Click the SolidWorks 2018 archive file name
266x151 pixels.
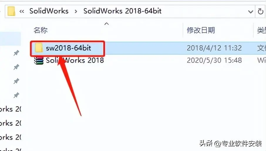[75, 61]
